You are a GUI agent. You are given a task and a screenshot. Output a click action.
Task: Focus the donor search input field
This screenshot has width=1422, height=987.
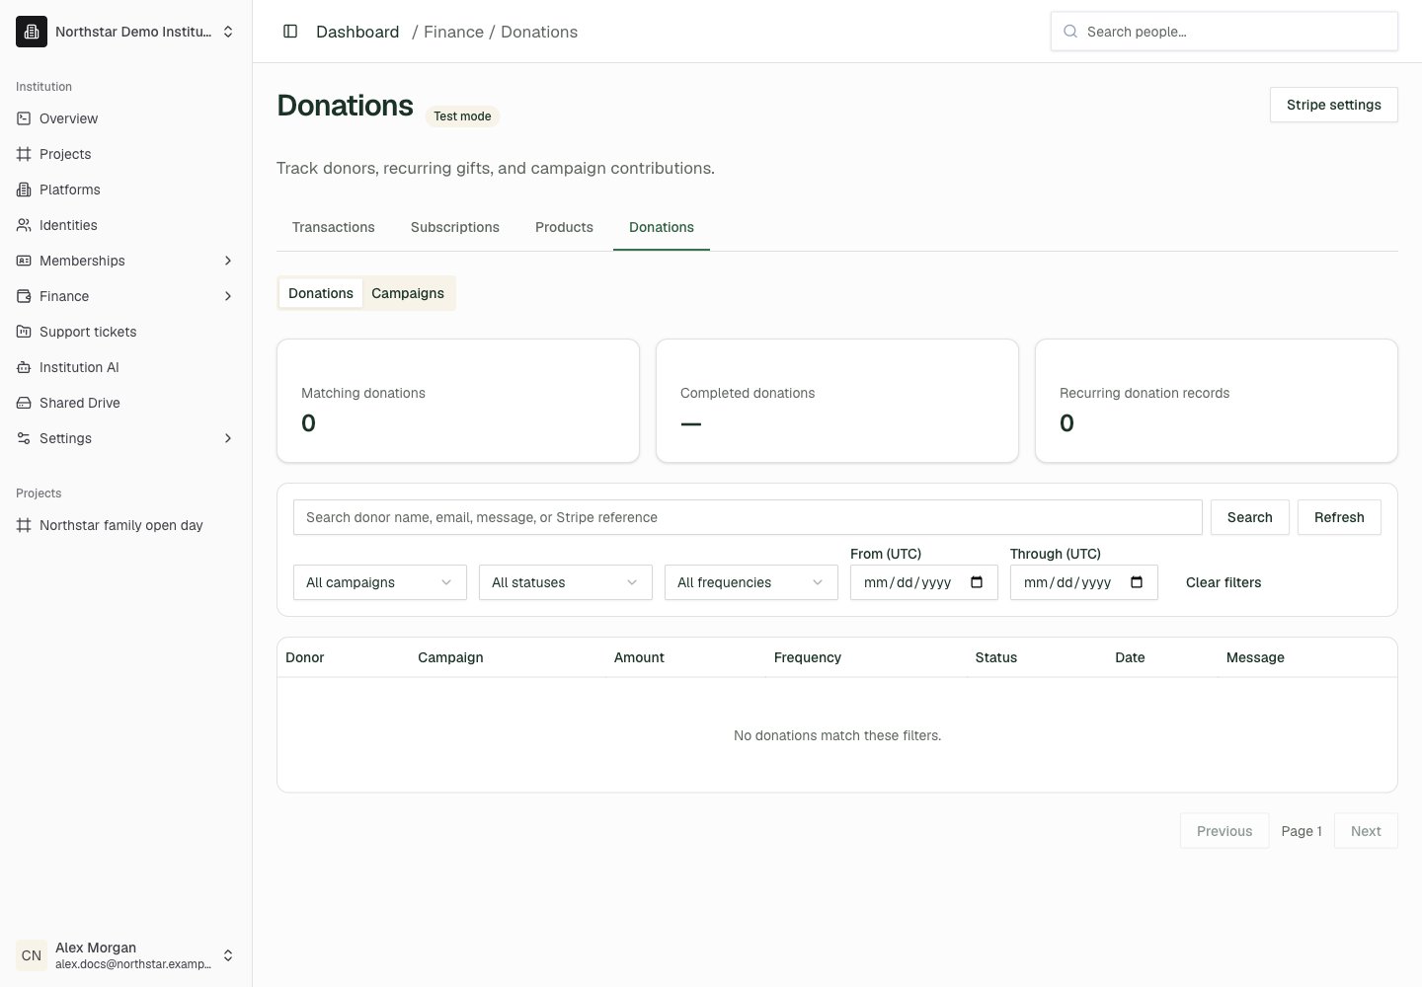[x=748, y=517]
